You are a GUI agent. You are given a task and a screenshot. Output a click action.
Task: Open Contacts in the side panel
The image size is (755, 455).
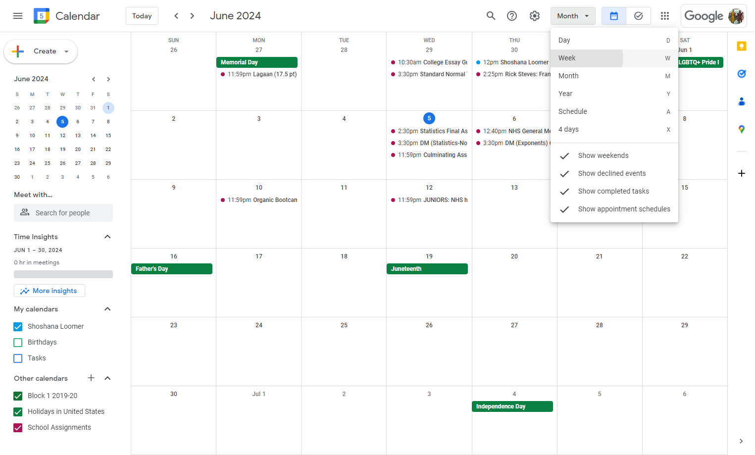pos(741,101)
